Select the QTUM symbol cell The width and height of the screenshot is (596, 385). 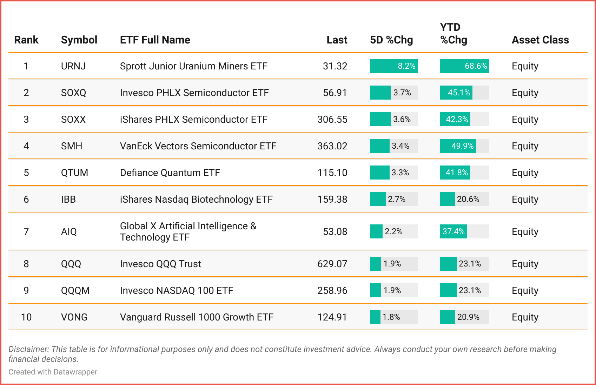pyautogui.click(x=74, y=173)
